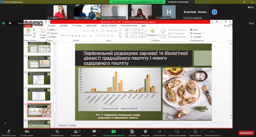Click the scissors cut icon
The image size is (256, 137).
pyautogui.click(x=34, y=30)
